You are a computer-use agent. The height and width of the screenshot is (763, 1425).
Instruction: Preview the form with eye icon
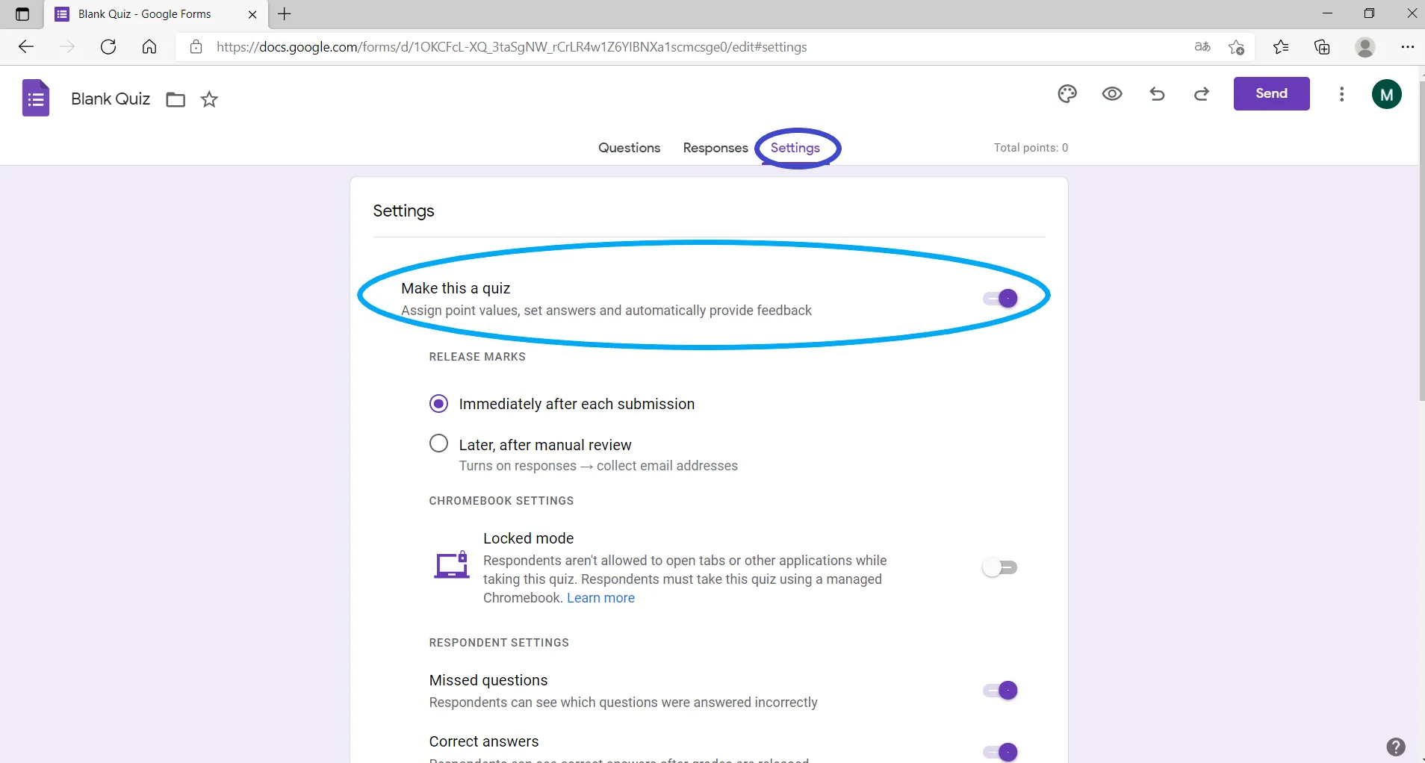[1112, 94]
